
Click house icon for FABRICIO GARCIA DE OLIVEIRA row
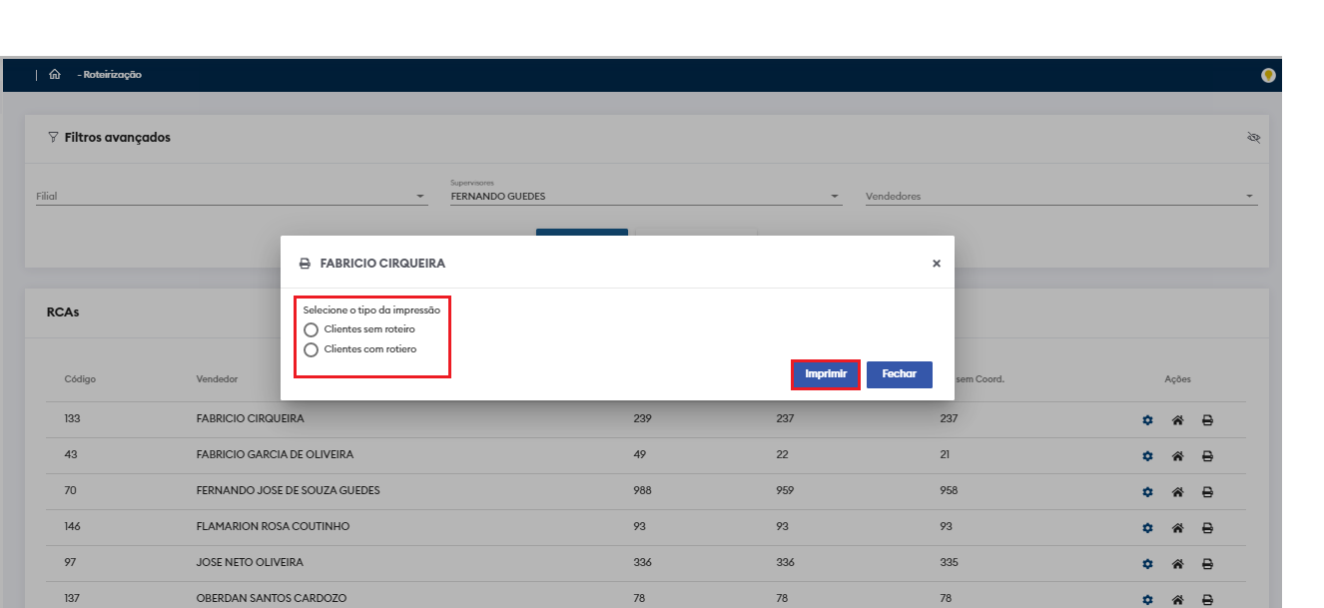click(1177, 456)
